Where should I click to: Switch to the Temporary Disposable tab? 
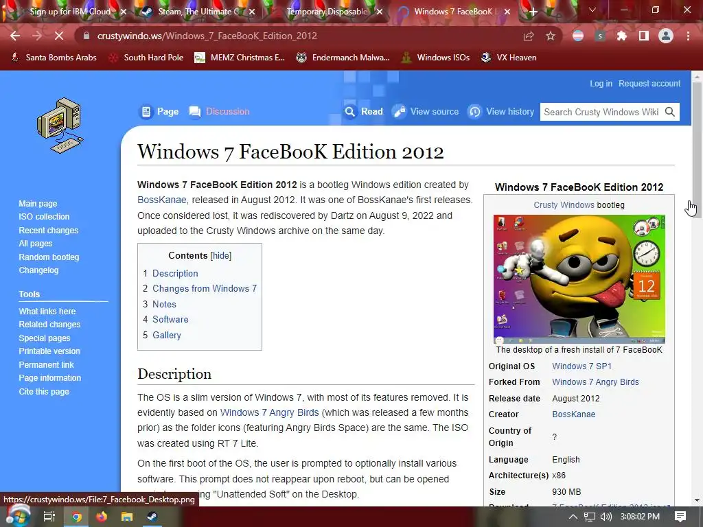coord(327,12)
